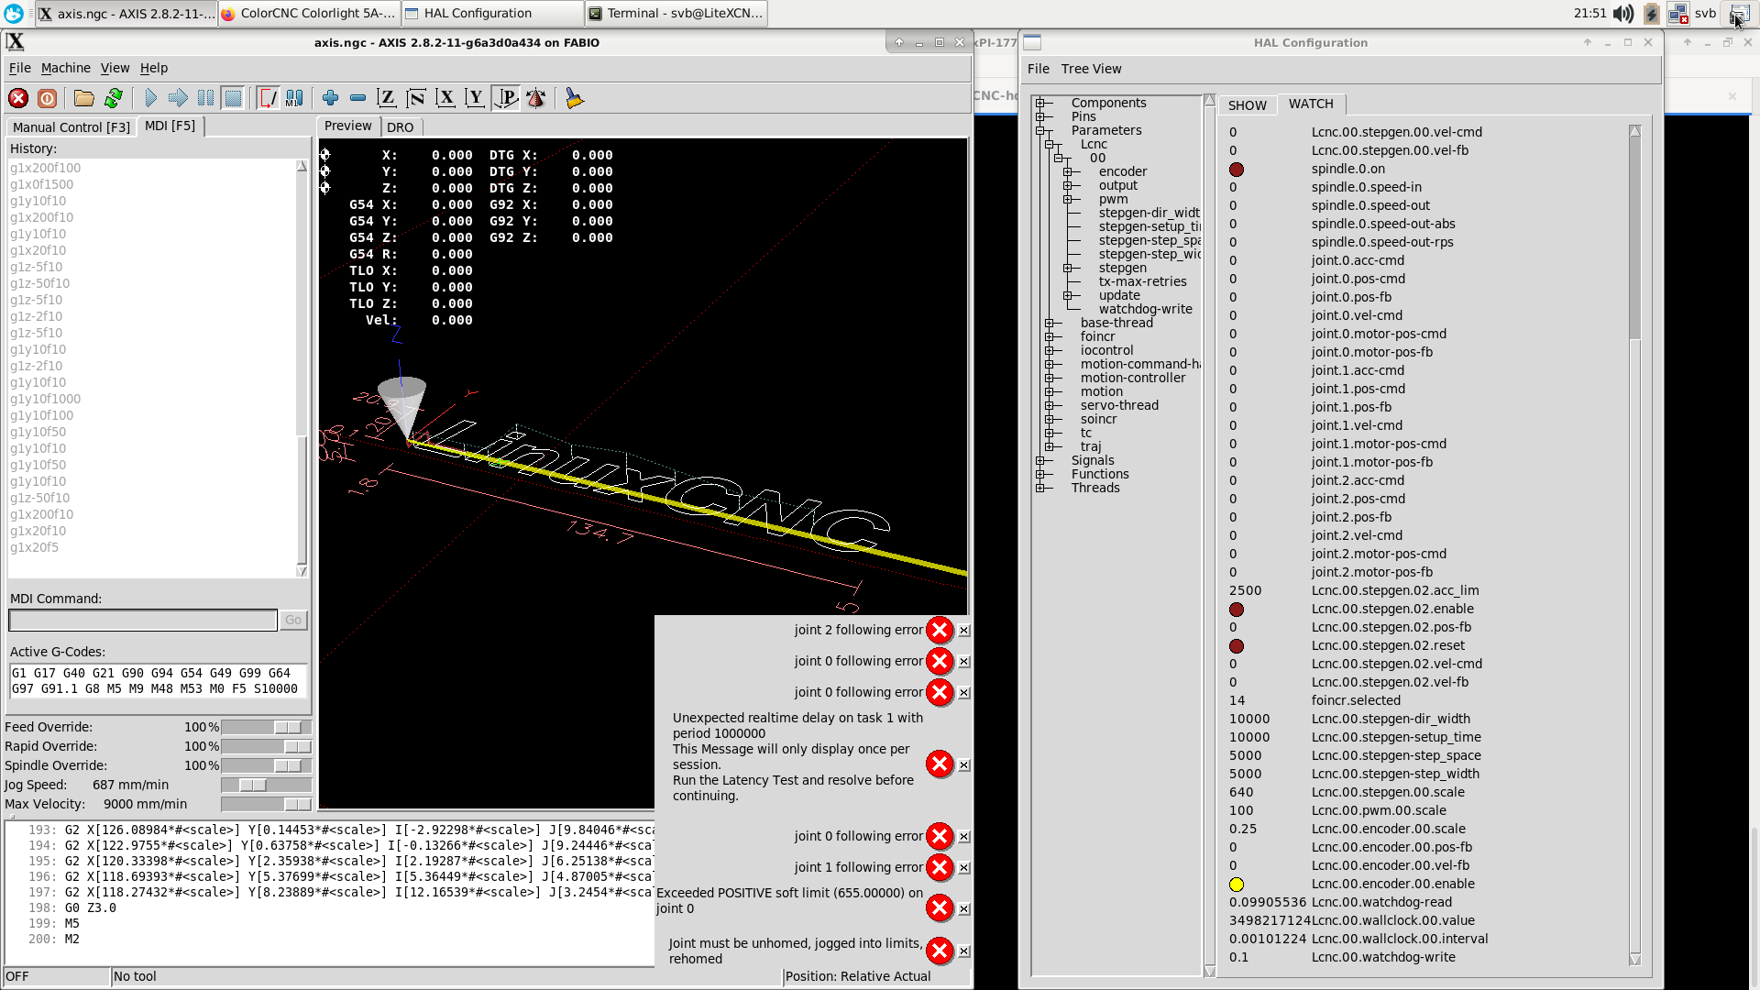This screenshot has width=1760, height=990.
Task: Switch preview to rotated Z view
Action: (416, 98)
